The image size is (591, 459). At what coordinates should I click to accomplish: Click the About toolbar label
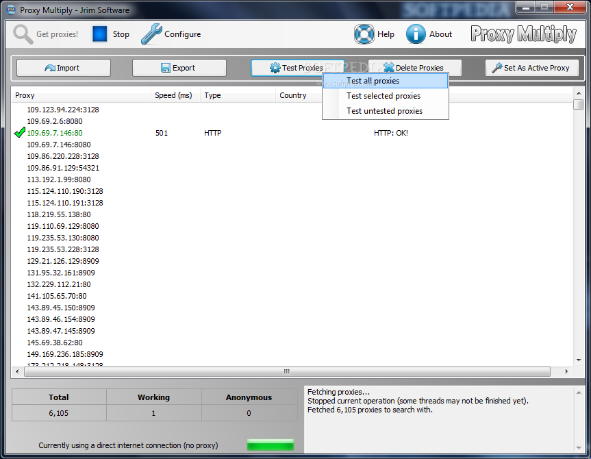click(440, 34)
